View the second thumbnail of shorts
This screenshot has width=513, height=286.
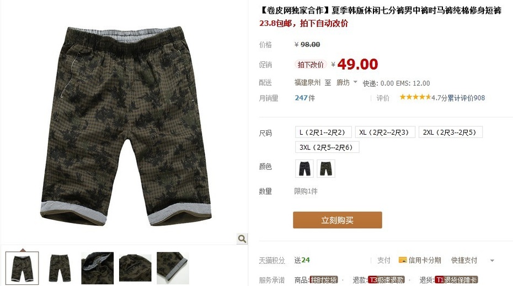[x=60, y=268]
